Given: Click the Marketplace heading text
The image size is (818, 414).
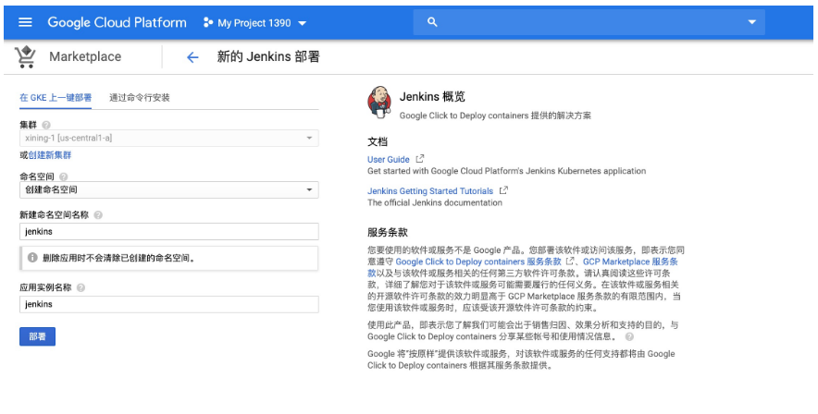Looking at the screenshot, I should coord(85,56).
